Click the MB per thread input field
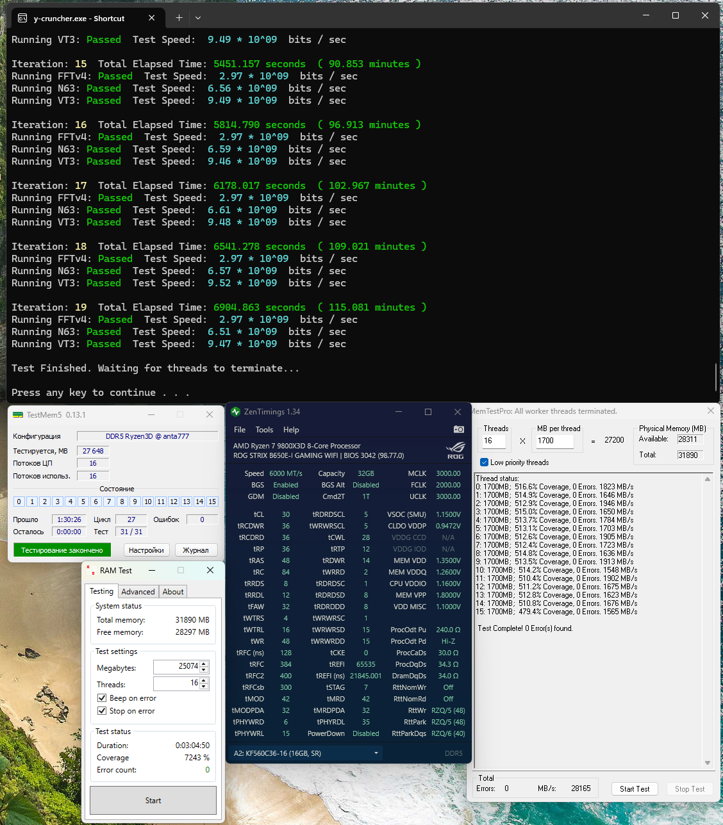723x825 pixels. click(555, 441)
